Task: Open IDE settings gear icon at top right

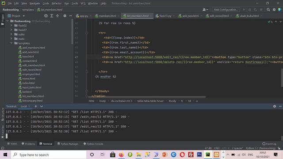Action: 274,10
